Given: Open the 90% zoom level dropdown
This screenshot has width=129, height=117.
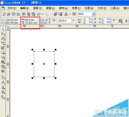Looking at the screenshot, I should (x=94, y=14).
